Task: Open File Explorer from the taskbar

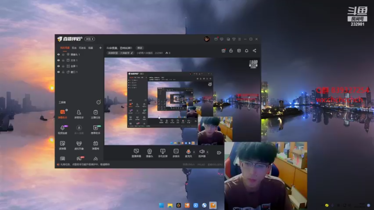Action: 170,205
